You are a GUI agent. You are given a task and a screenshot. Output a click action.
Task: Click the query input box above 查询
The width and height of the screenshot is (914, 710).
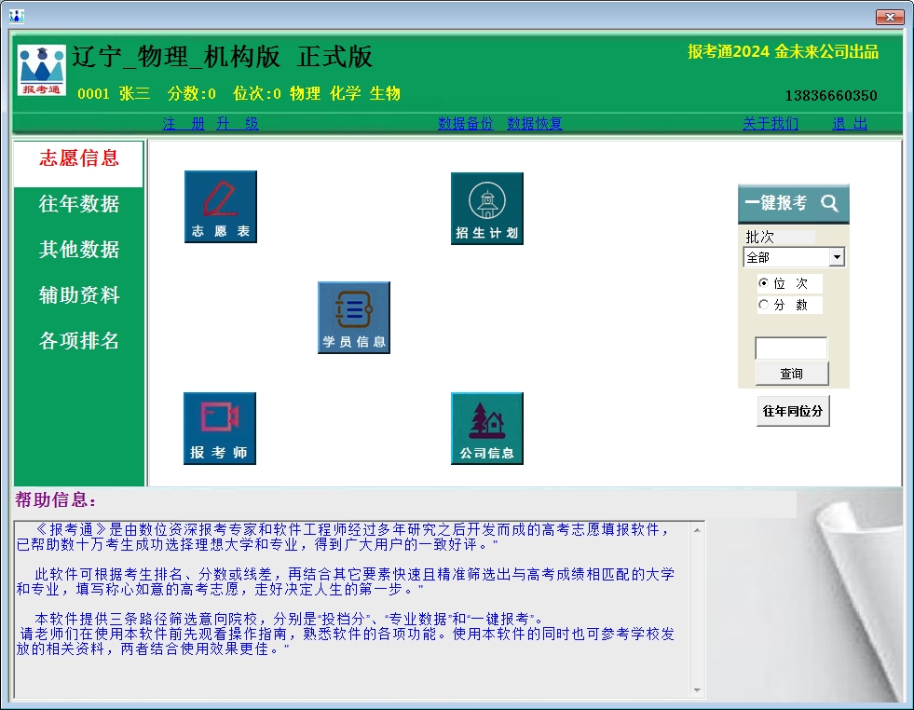(790, 348)
